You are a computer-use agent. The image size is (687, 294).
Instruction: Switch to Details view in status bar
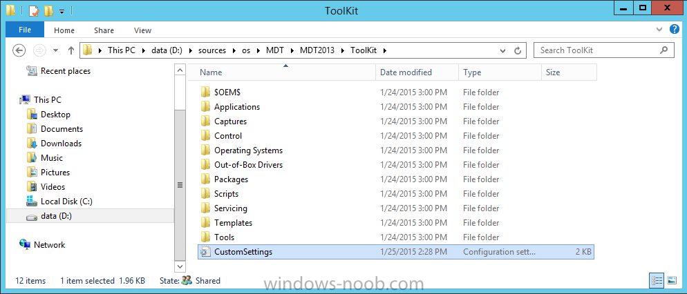[x=655, y=280]
